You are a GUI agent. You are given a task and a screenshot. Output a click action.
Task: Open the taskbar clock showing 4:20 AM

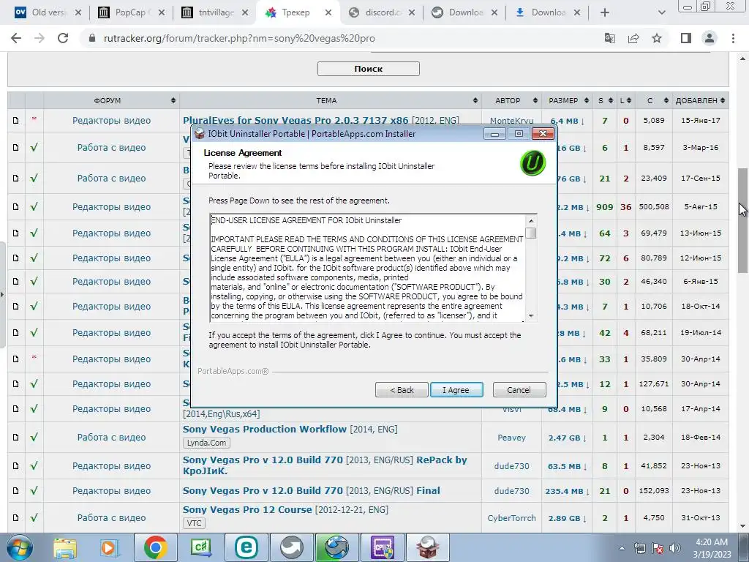click(x=711, y=547)
